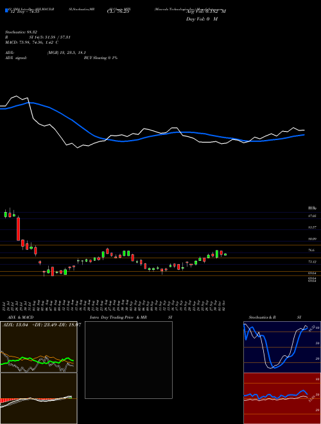
Task: Click the 'Stochastics & R' panel title
Action: pos(263,317)
